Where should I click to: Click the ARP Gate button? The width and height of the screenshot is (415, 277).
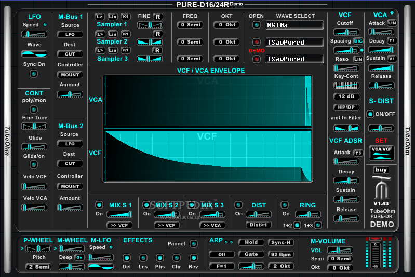coord(251,254)
